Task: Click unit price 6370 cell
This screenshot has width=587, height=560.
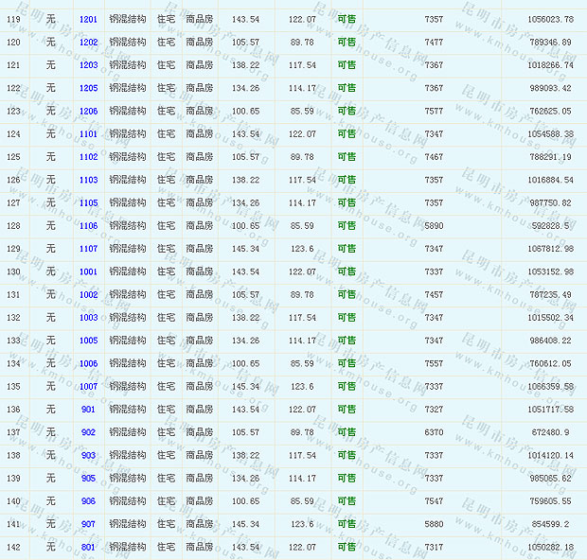Action: (x=433, y=432)
